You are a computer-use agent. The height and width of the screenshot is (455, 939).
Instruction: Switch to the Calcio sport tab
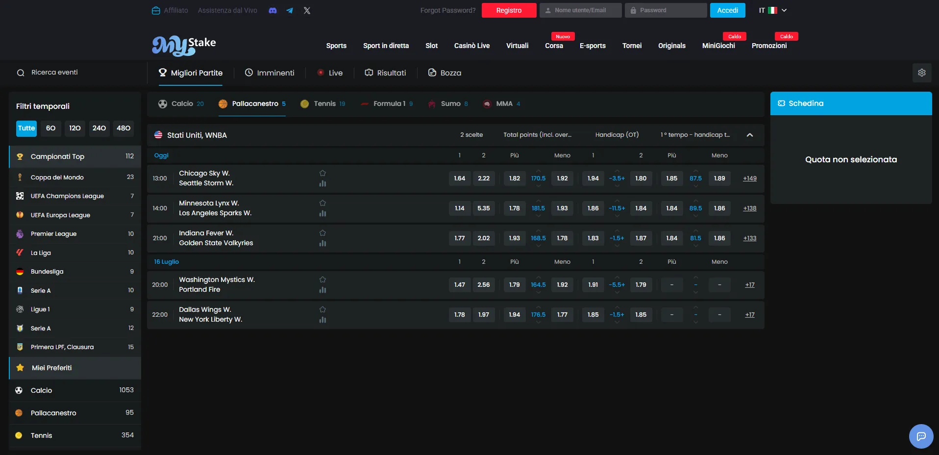pos(181,104)
